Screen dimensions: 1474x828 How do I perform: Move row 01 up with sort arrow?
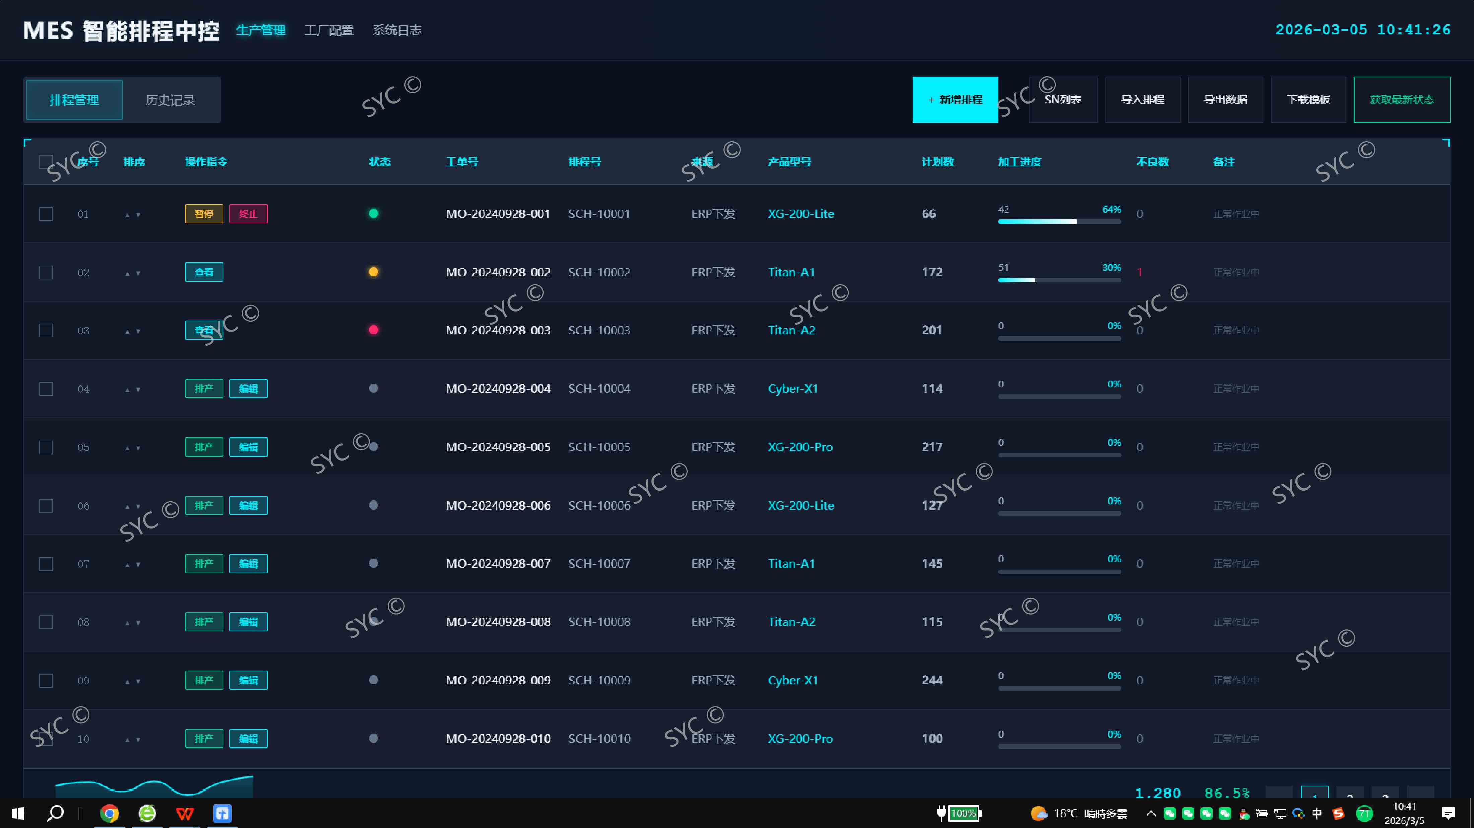pos(127,215)
